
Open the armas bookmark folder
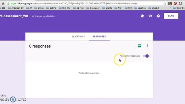click(x=39, y=8)
